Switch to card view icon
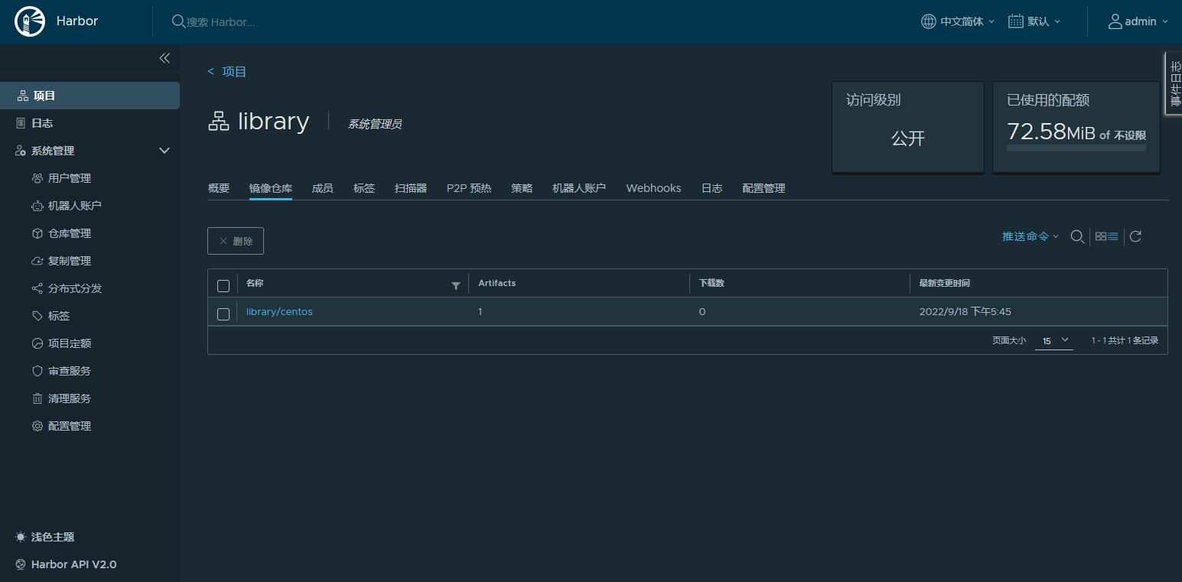The height and width of the screenshot is (582, 1182). 1101,236
